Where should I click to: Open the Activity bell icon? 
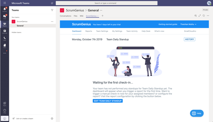tap(5, 9)
